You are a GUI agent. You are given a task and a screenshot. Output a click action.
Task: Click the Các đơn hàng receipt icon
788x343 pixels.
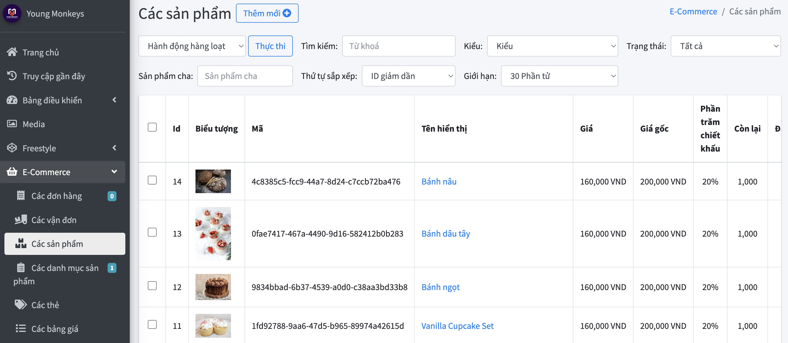(x=21, y=195)
